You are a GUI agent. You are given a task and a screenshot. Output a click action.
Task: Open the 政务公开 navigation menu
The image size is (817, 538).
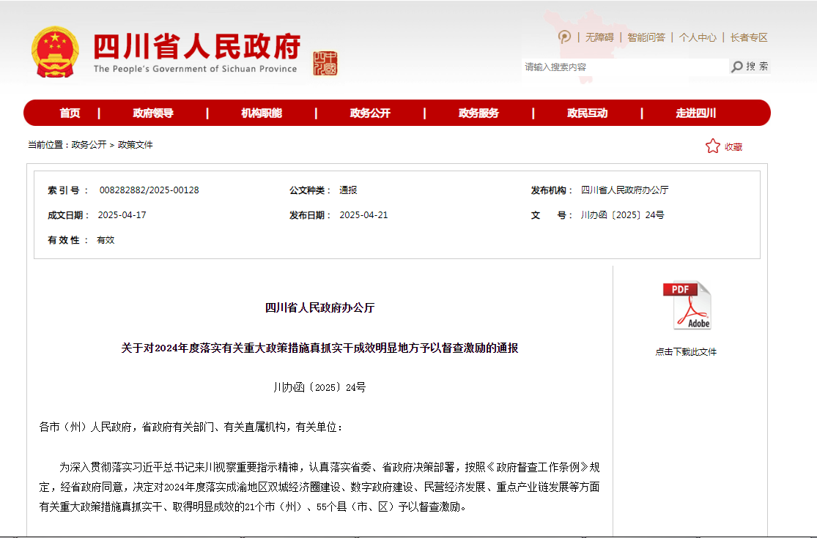tap(370, 113)
